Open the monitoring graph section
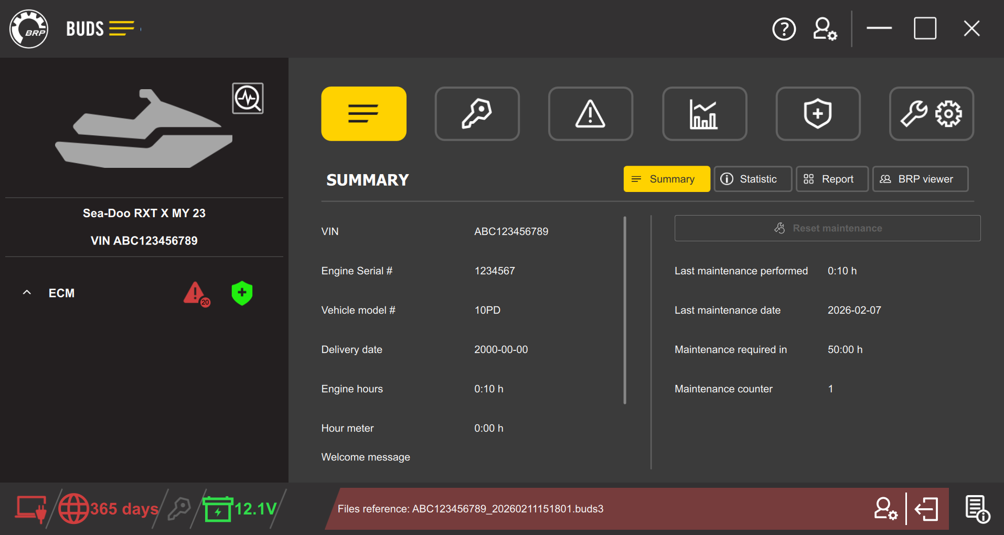 (704, 113)
